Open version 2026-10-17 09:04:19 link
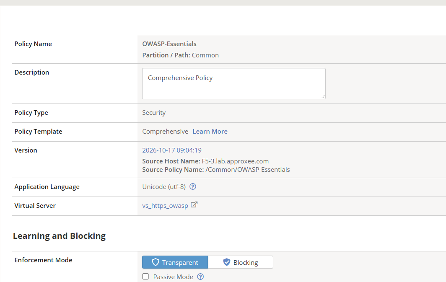446x282 pixels. (x=172, y=150)
